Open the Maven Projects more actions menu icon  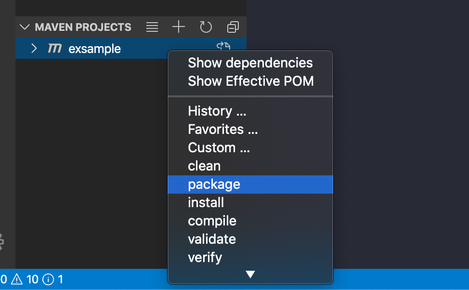(x=152, y=27)
